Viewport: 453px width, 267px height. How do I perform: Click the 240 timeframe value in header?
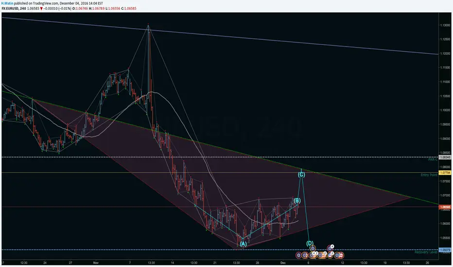click(23, 8)
